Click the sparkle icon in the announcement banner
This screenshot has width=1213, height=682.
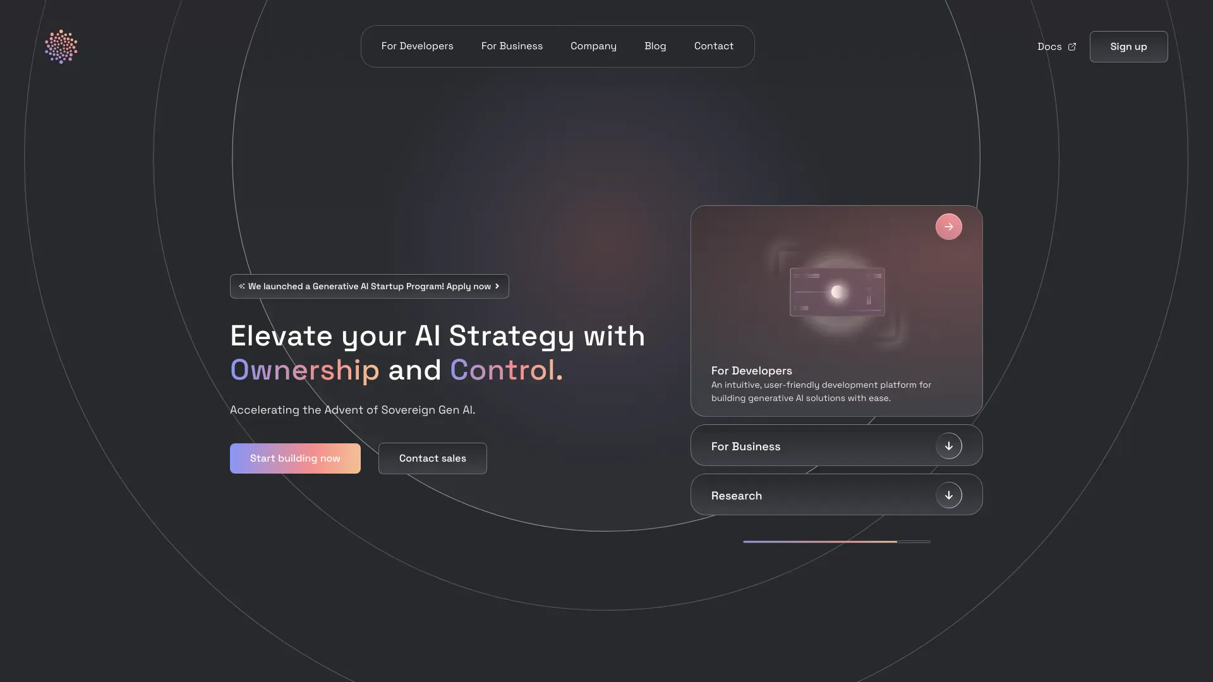pos(242,287)
